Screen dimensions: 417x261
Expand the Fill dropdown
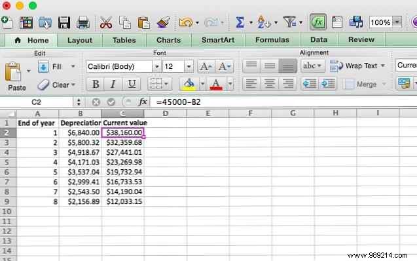[x=73, y=66]
